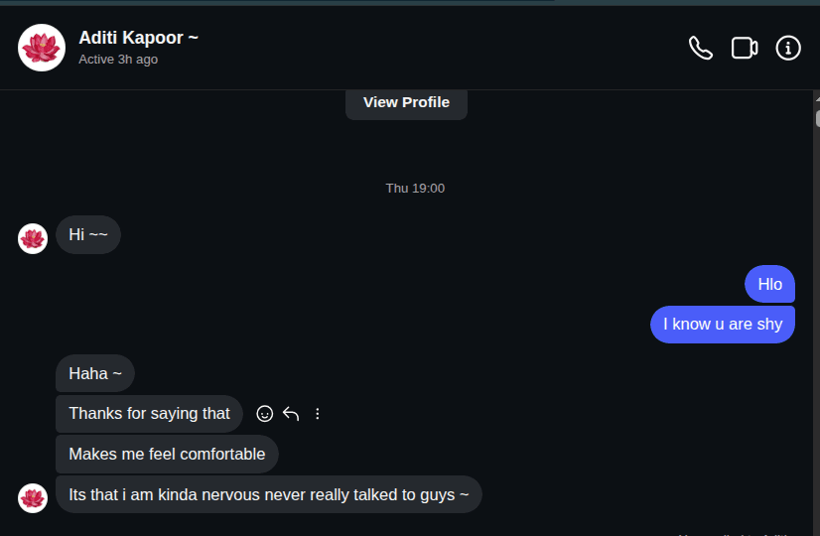Open more options for 'Thanks for saying that'
820x536 pixels.
(318, 414)
